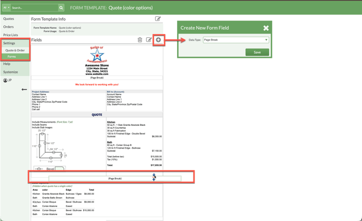Click the Kitchen heading in quote details

pos(111,122)
